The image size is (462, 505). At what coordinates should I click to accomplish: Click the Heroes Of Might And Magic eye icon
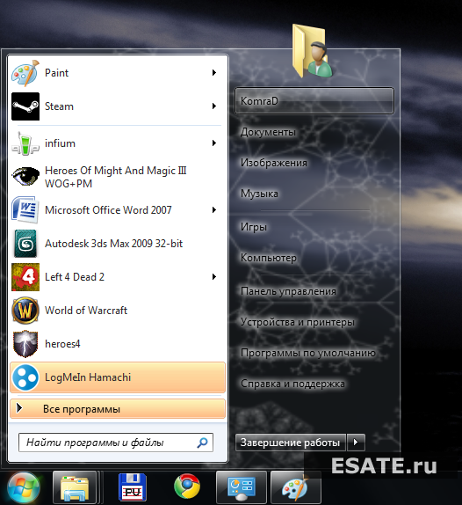25,177
